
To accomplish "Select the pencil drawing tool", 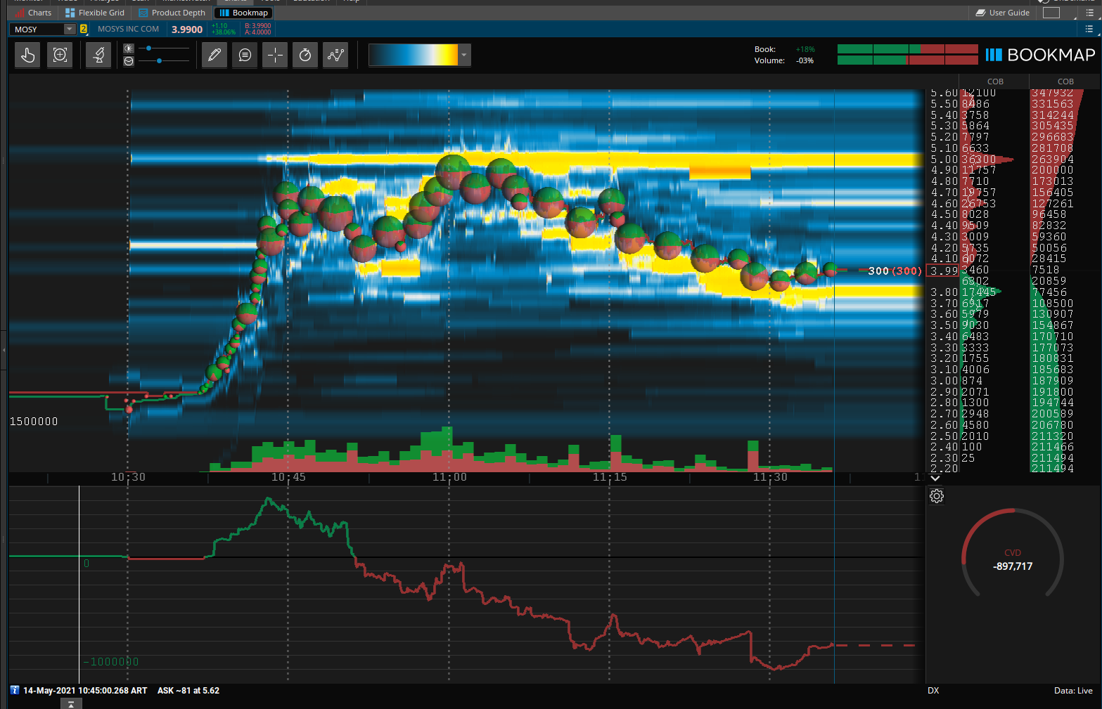I will tap(214, 55).
